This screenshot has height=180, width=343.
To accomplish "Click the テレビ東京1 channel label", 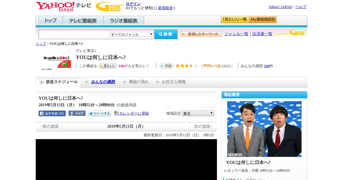I will coord(86,51).
